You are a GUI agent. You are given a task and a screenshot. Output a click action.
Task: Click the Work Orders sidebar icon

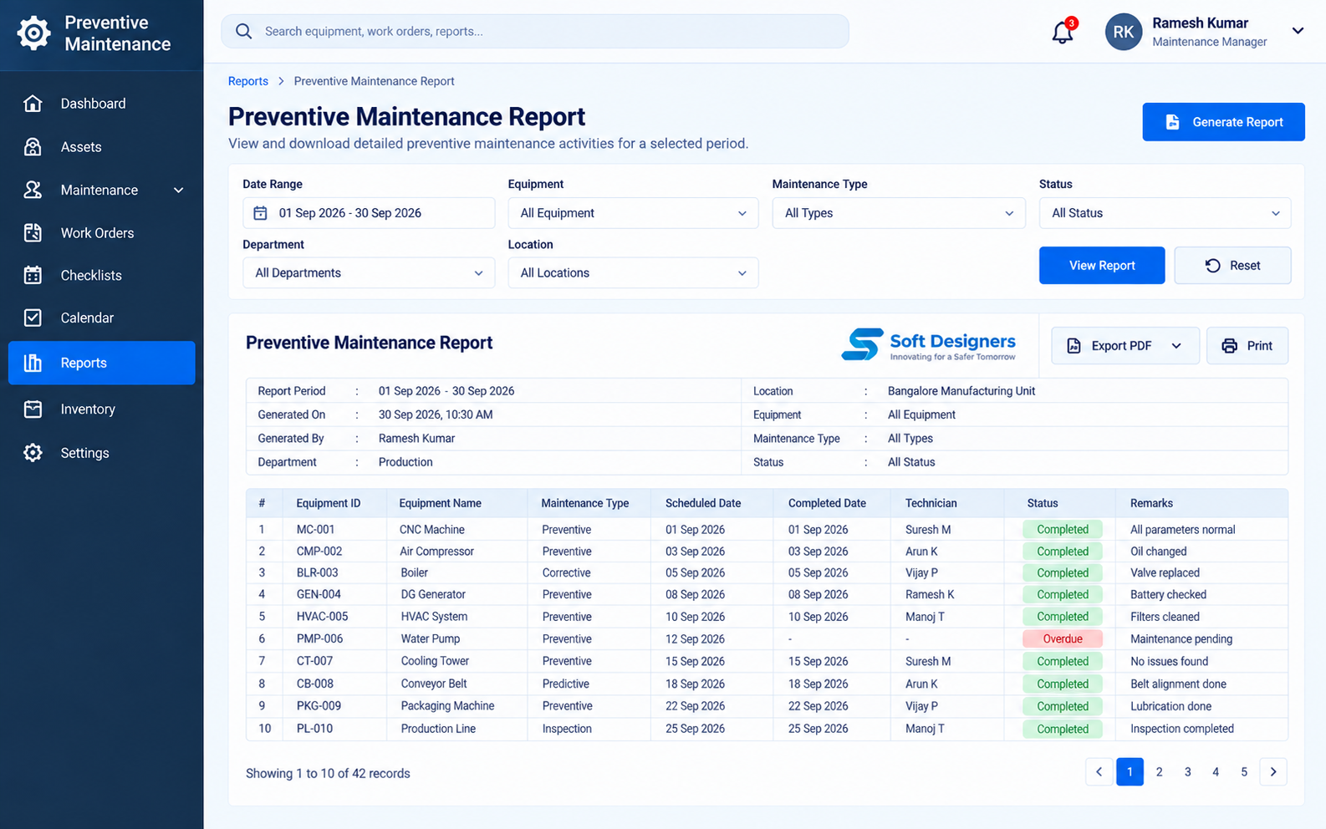[x=33, y=233]
